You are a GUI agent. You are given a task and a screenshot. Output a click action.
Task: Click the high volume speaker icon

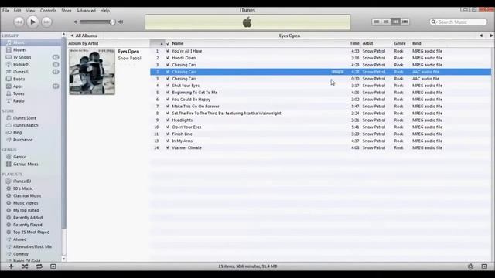(121, 22)
